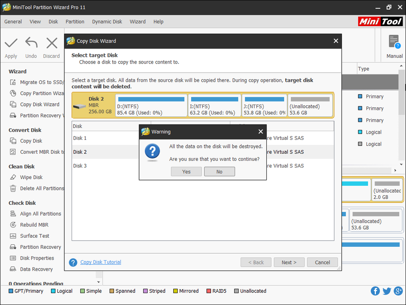Image resolution: width=406 pixels, height=305 pixels.
Task: Select the Wipe Disk eraser icon
Action: click(x=13, y=177)
